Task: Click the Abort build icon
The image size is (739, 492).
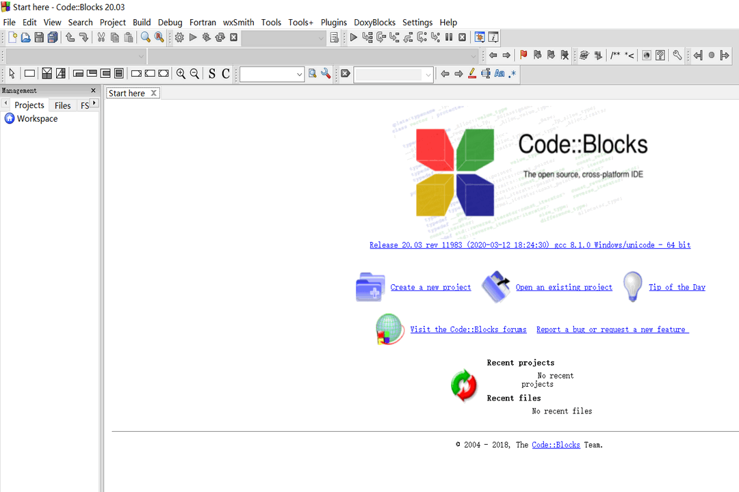Action: click(233, 37)
